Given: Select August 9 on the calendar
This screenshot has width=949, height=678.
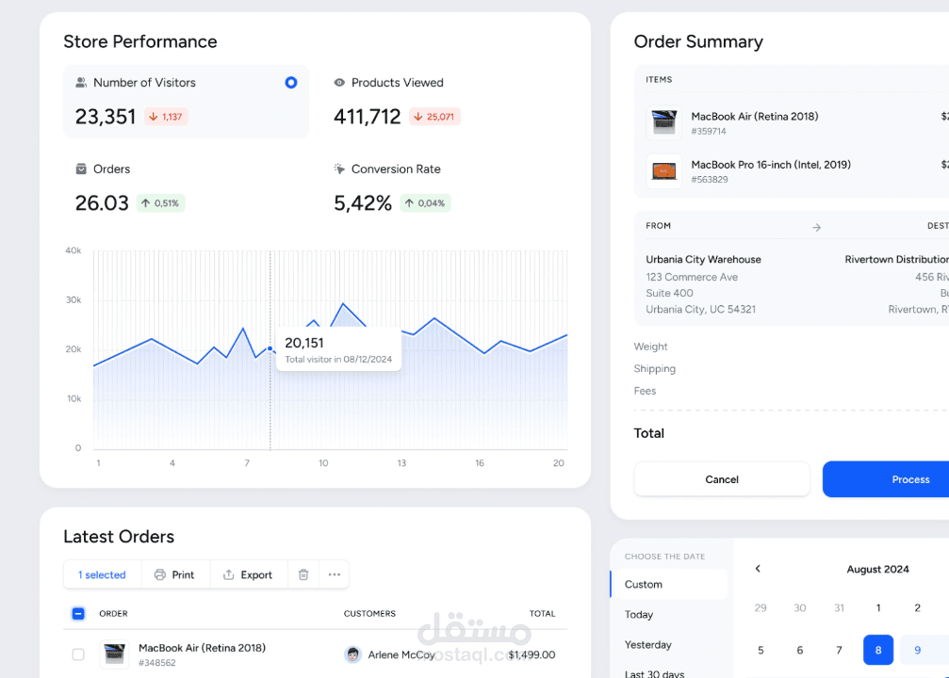Looking at the screenshot, I should pos(917,650).
